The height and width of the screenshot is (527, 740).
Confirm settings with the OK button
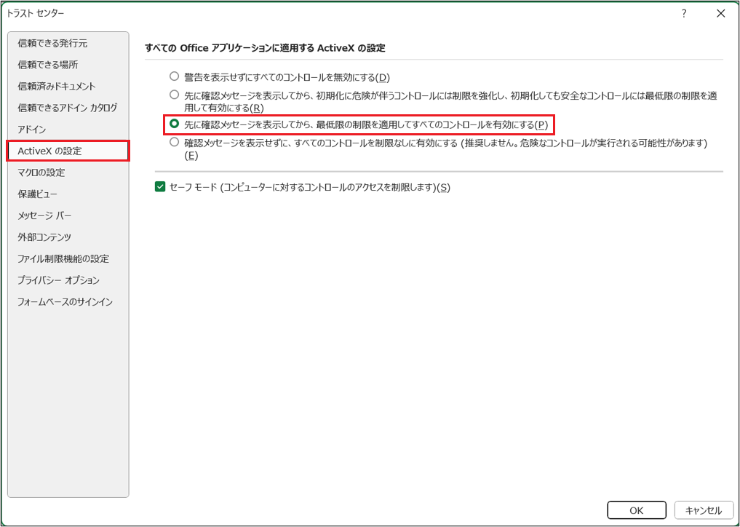(x=637, y=510)
